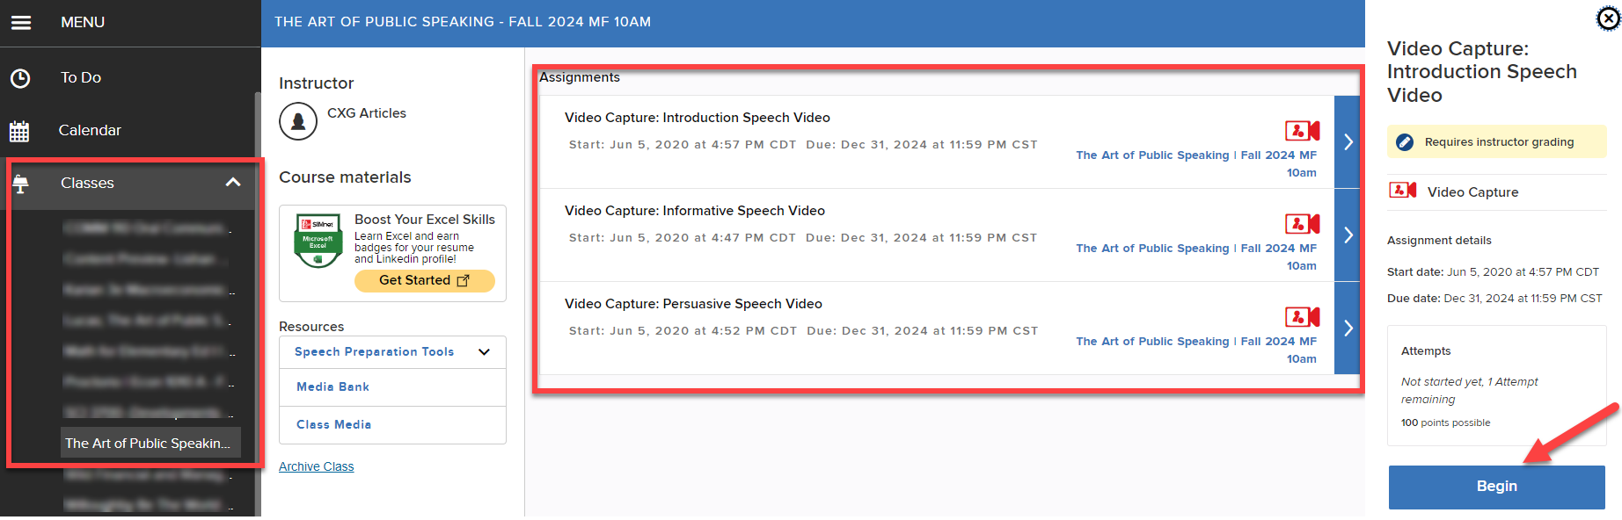Screen dimensions: 1622x520
Task: Open Informative Speech assignment arrow
Action: 1348,235
